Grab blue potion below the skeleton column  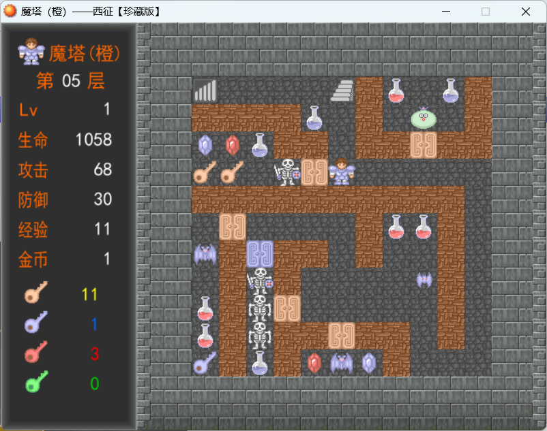(x=260, y=363)
